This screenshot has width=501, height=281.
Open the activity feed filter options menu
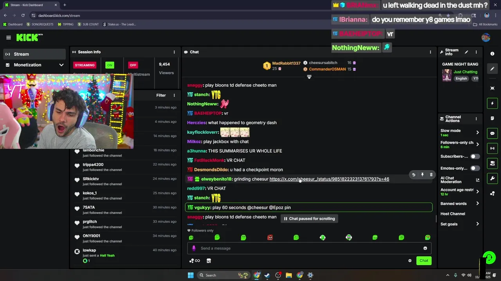[x=174, y=95]
